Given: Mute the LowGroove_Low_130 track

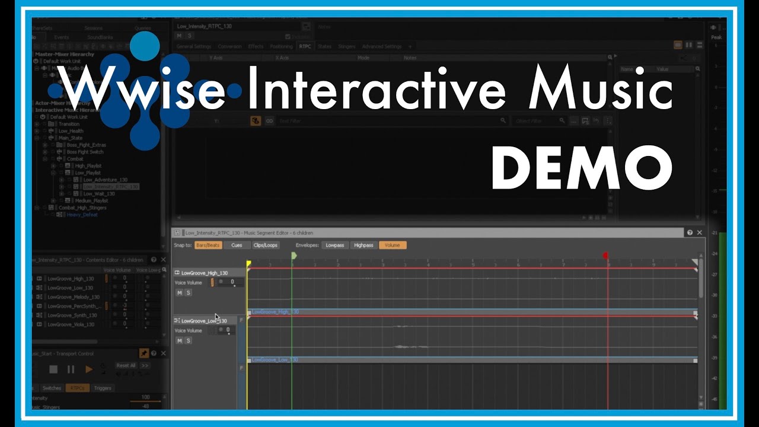Looking at the screenshot, I should [x=179, y=340].
